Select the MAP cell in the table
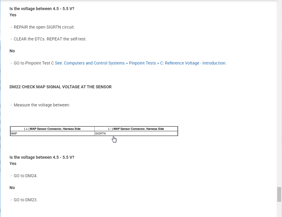The width and height of the screenshot is (282, 217). click(52, 134)
